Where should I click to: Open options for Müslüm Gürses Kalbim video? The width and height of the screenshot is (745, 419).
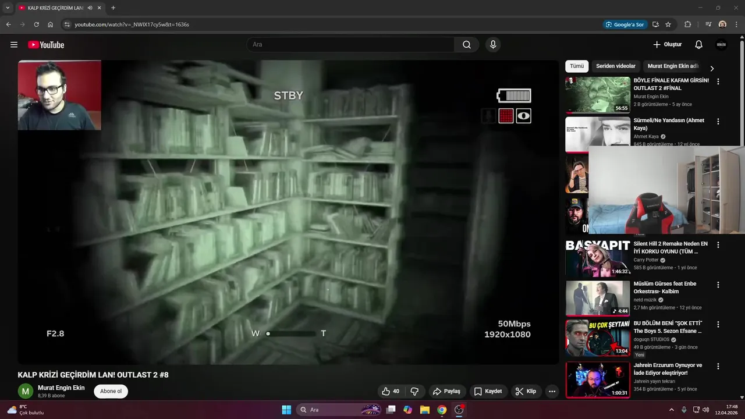[x=718, y=285]
